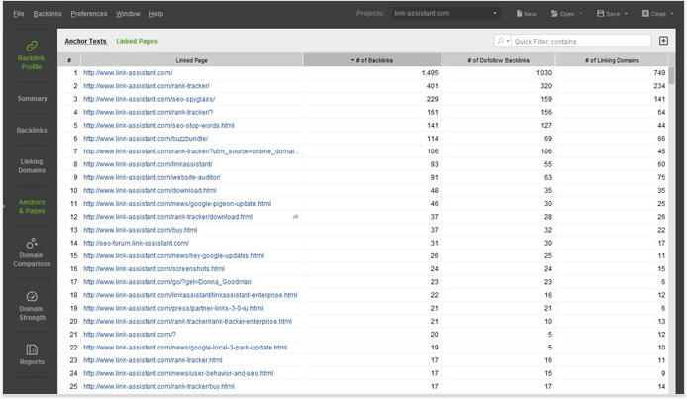Open the rank-tracker/buy.html link
The width and height of the screenshot is (687, 399).
point(158,387)
